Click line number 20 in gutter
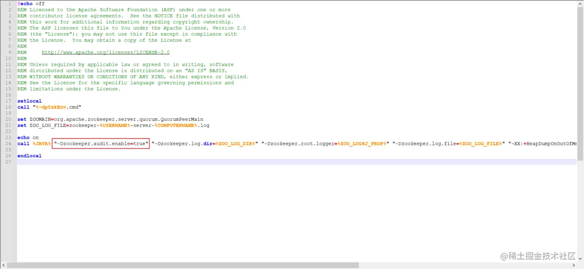This screenshot has height=269, width=584. [x=8, y=119]
